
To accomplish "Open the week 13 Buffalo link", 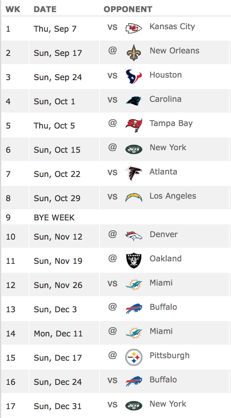I will (163, 307).
